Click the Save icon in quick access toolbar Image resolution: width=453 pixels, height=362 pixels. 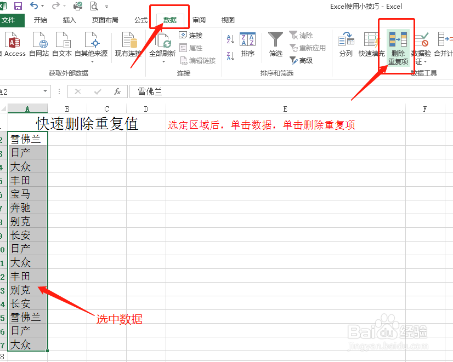click(18, 6)
